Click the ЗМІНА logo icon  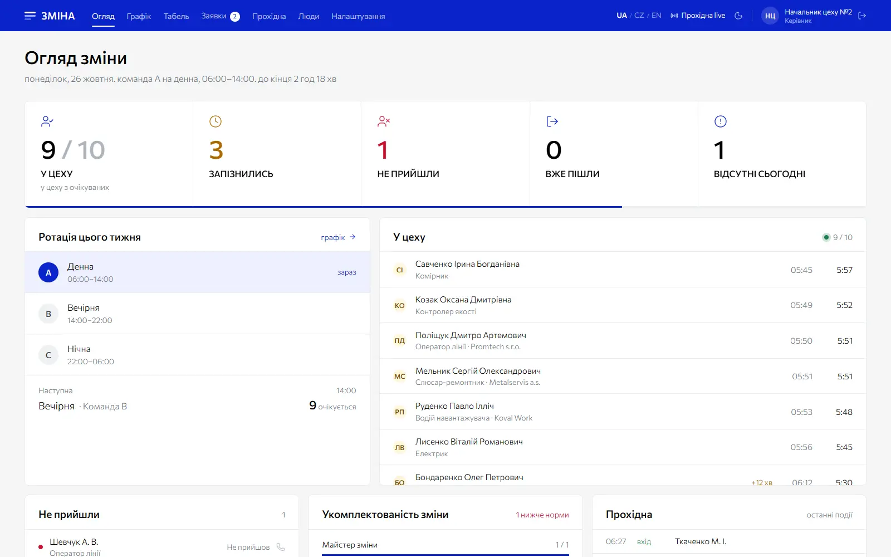tap(30, 16)
